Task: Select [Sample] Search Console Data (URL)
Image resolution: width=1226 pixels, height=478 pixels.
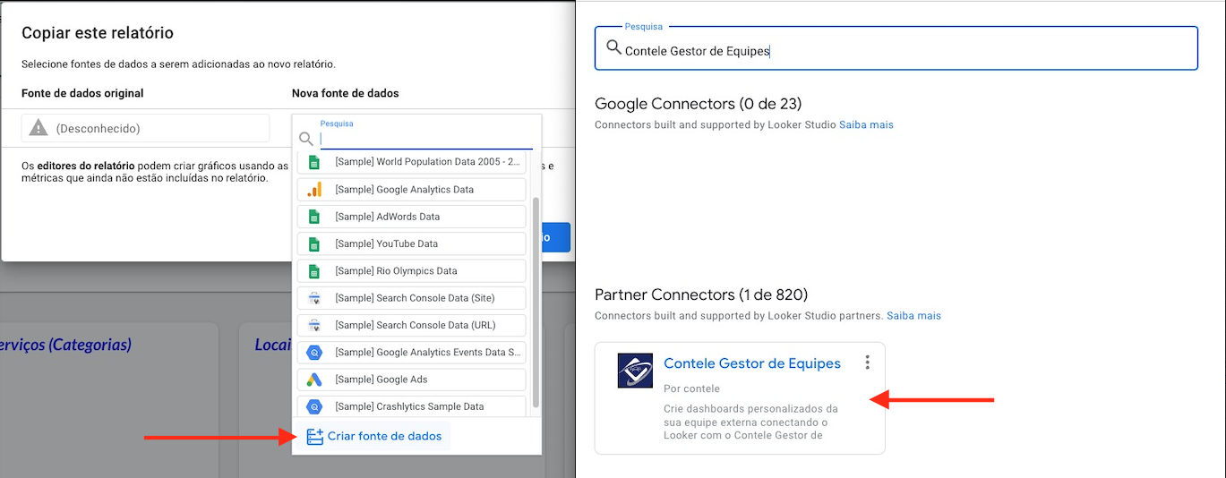Action: tap(411, 325)
